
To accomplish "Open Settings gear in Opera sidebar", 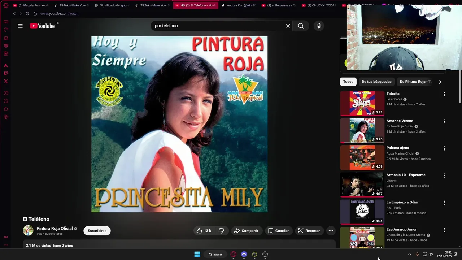I will 6,117.
